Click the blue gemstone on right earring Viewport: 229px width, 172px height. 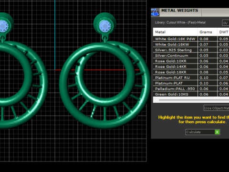point(104,26)
